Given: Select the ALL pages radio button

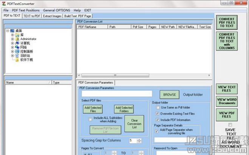Looking at the screenshot, I should click(x=85, y=154).
